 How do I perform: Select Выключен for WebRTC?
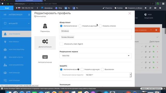[x=102, y=69]
